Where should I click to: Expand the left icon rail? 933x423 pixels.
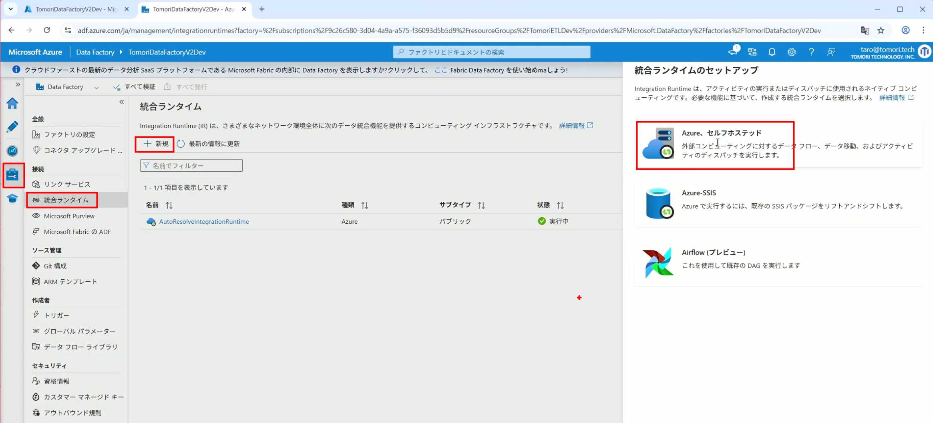tap(18, 84)
